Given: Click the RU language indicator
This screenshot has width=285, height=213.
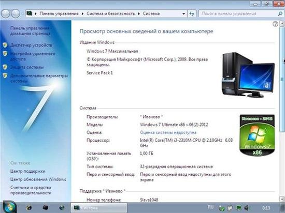Looking at the screenshot, I should [x=210, y=207].
